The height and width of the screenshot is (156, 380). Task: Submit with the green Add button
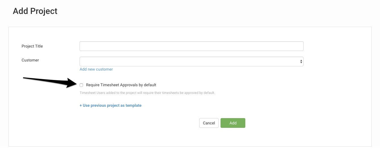coord(233,123)
